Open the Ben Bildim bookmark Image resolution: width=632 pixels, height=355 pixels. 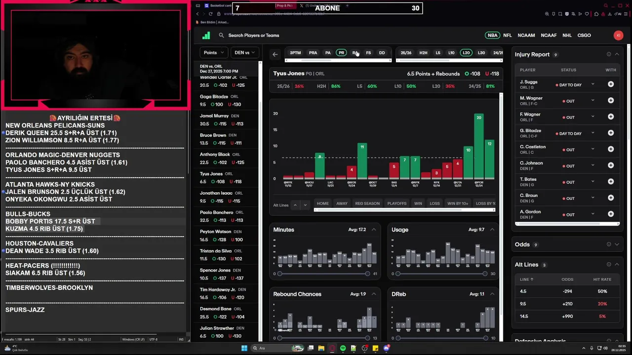point(213,22)
